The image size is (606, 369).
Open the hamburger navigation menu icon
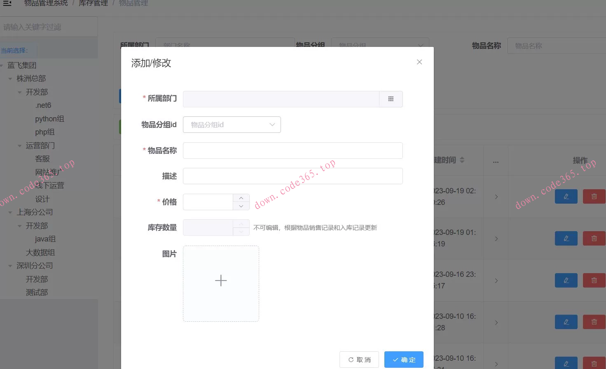click(x=6, y=3)
